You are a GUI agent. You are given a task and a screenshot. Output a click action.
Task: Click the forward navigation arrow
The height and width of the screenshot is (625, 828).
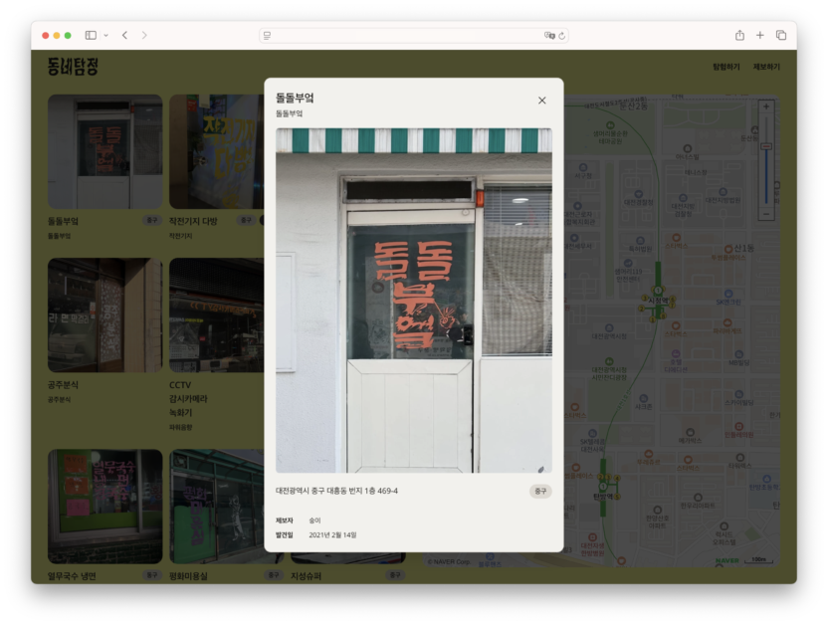[144, 35]
